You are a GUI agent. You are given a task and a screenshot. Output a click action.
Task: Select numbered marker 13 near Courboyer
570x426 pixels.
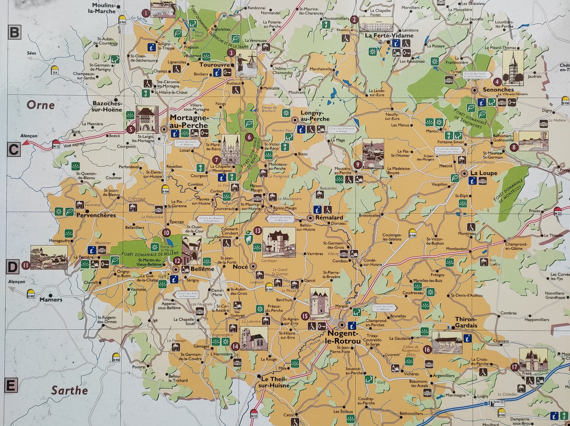pos(257,230)
